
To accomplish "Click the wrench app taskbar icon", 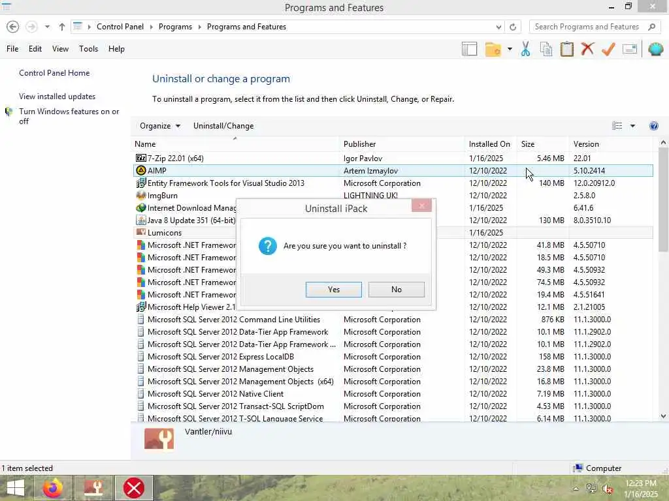I will click(x=94, y=488).
